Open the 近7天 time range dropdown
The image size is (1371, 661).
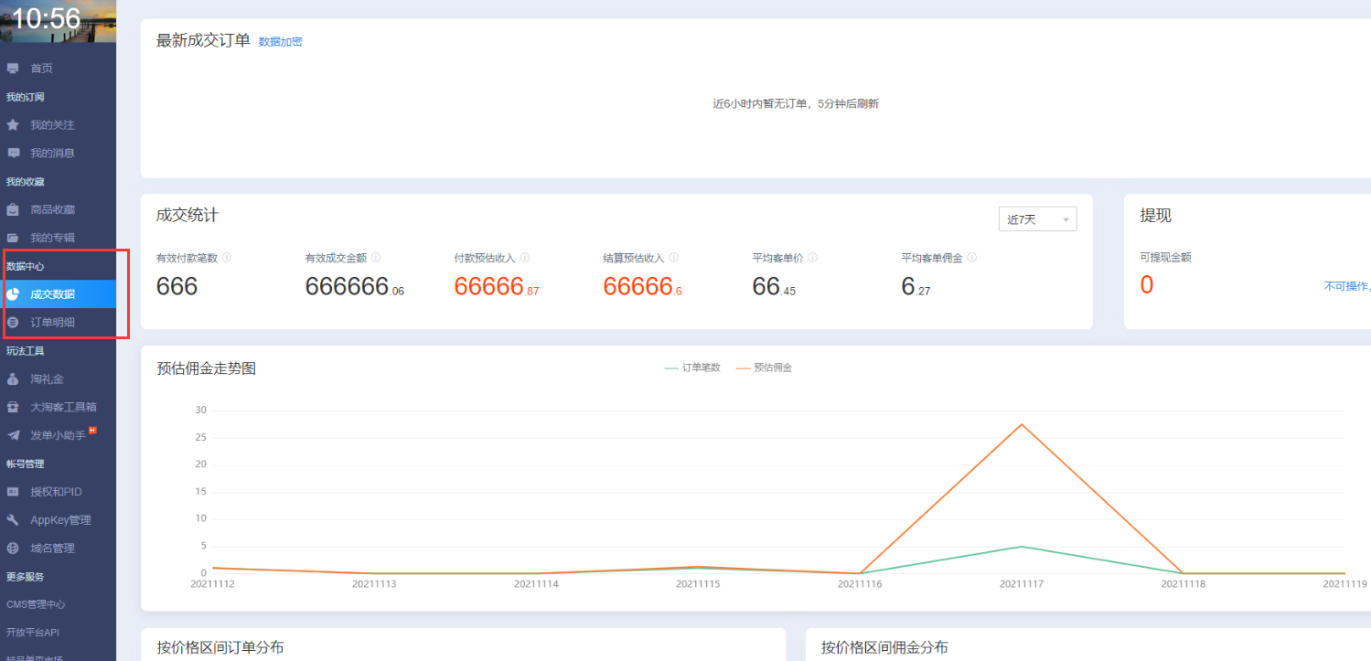tap(1037, 219)
